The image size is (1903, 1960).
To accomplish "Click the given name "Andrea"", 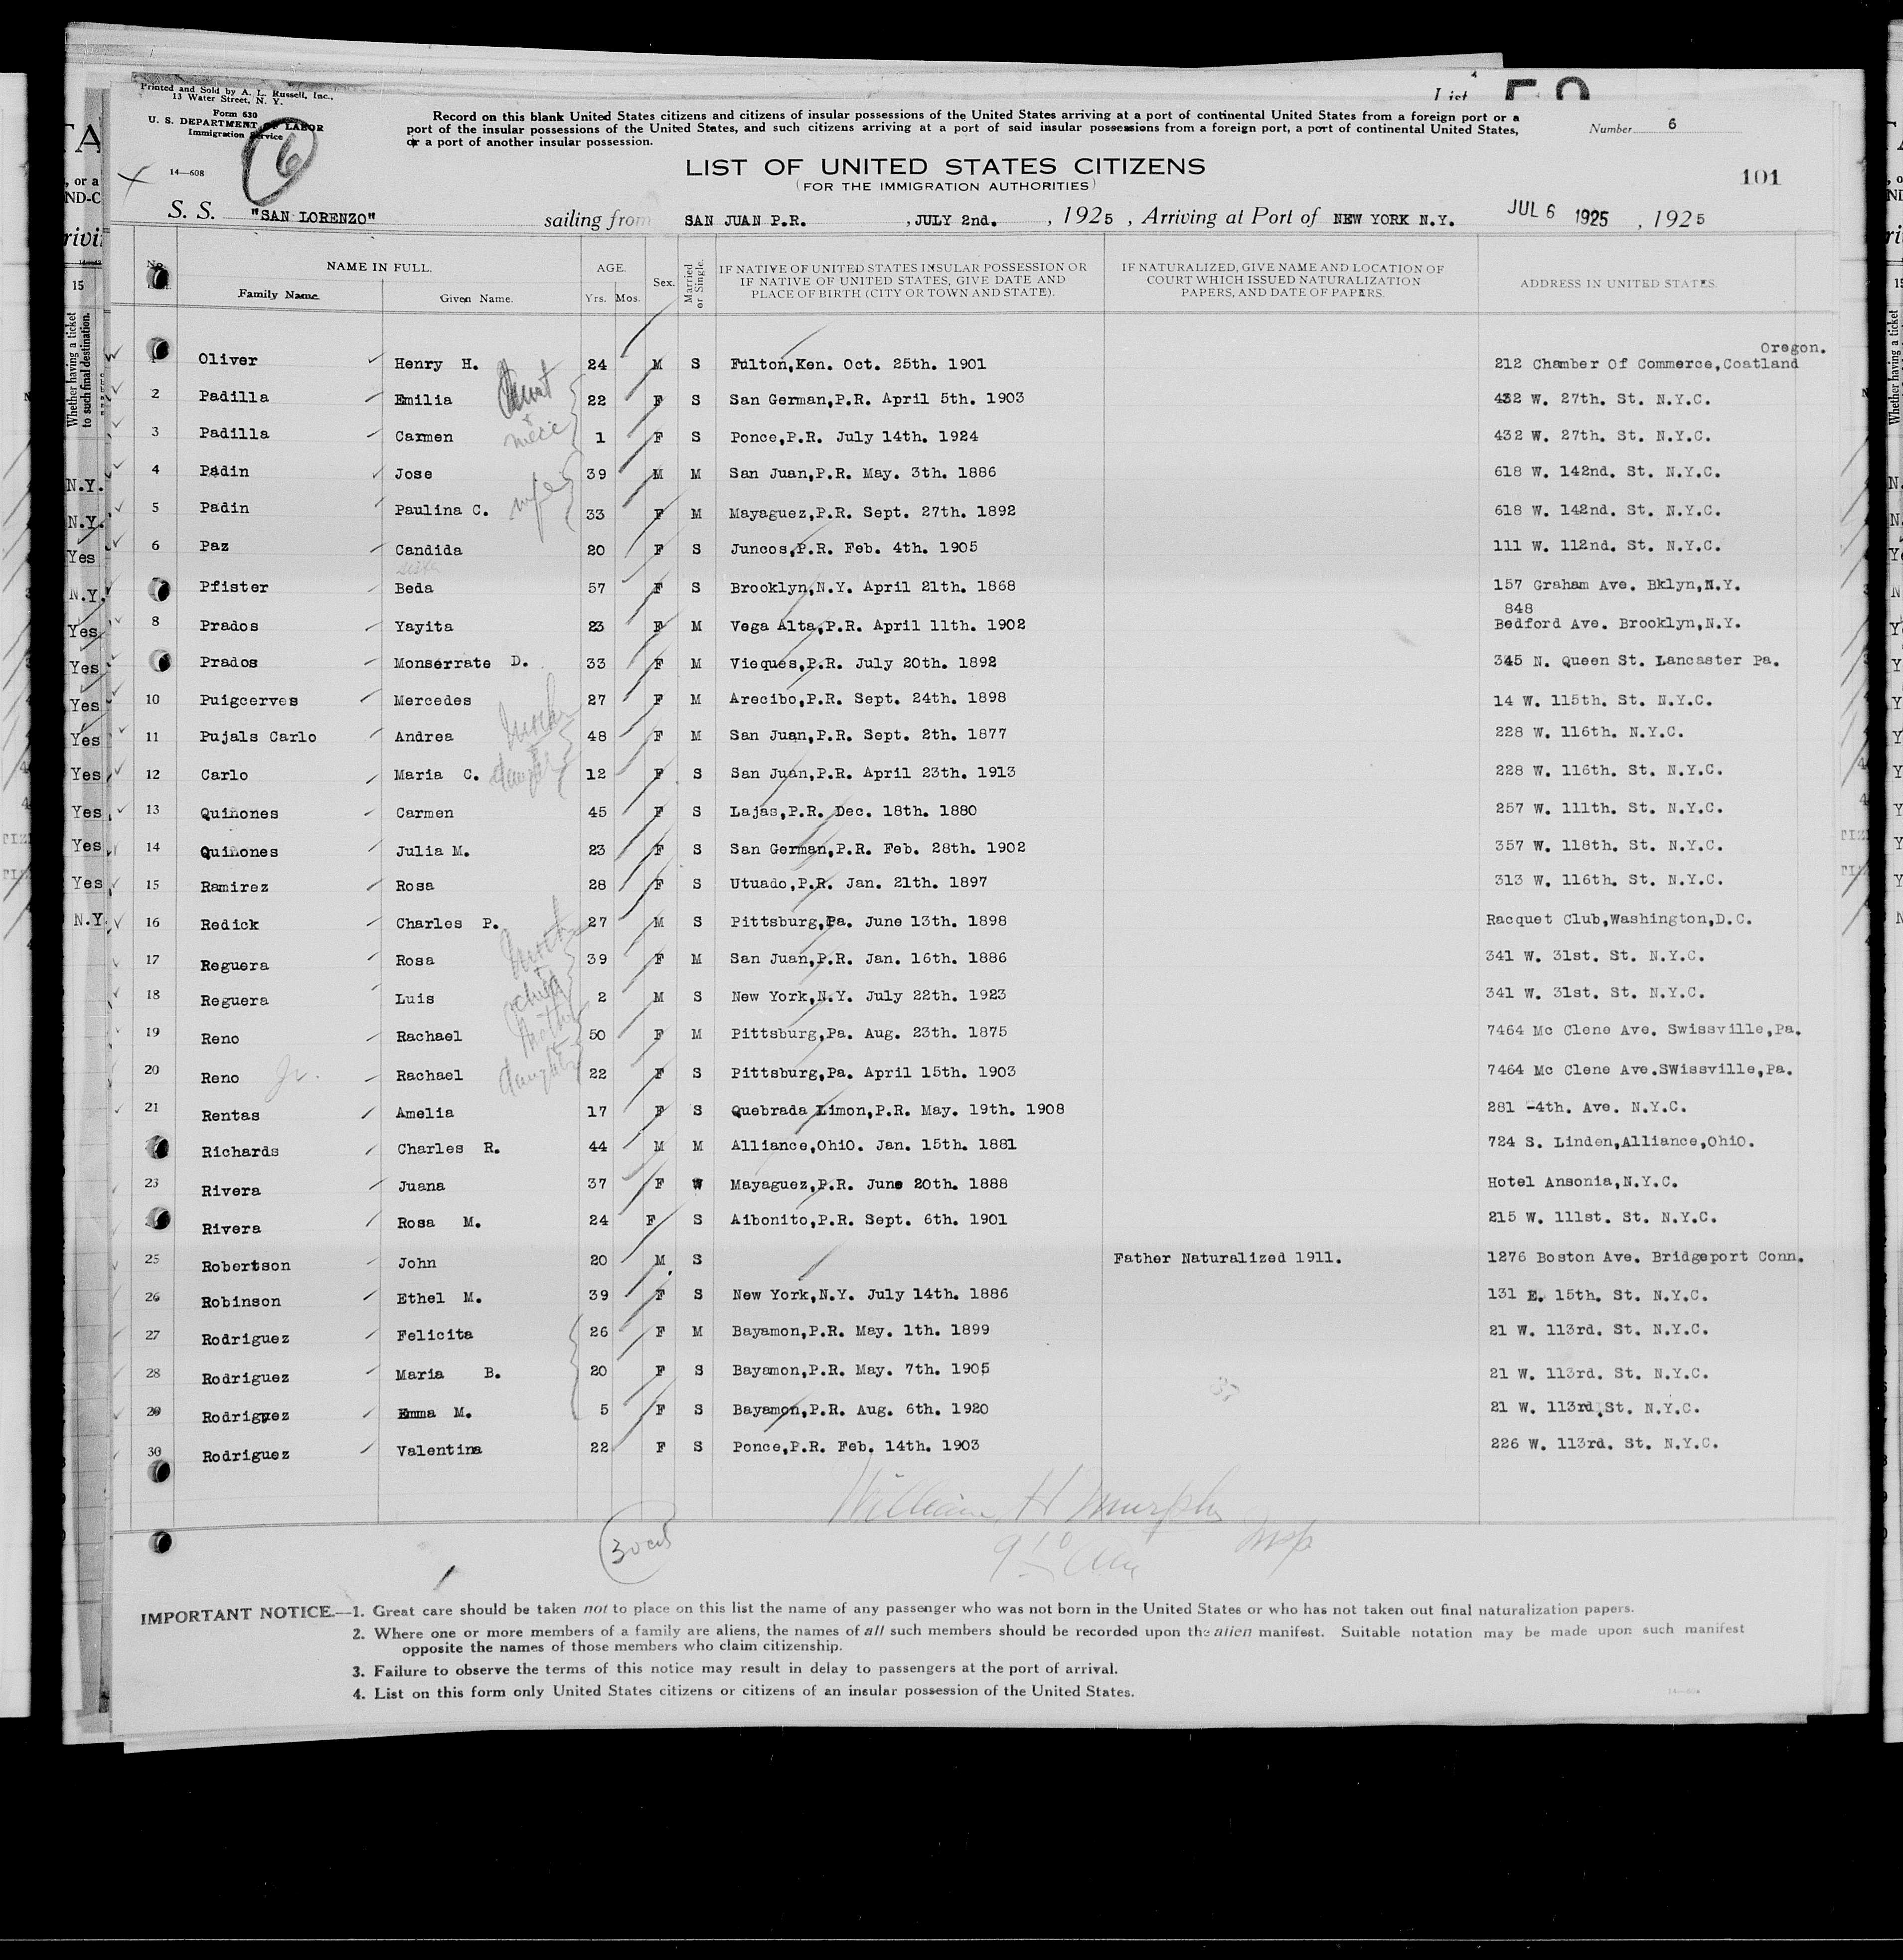I will 424,737.
